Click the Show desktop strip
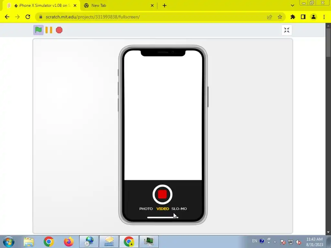Image resolution: width=331 pixels, height=248 pixels. pyautogui.click(x=329, y=242)
